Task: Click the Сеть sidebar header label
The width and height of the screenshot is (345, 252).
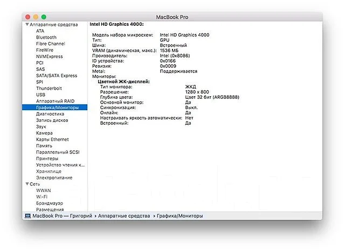Action: tap(34, 184)
